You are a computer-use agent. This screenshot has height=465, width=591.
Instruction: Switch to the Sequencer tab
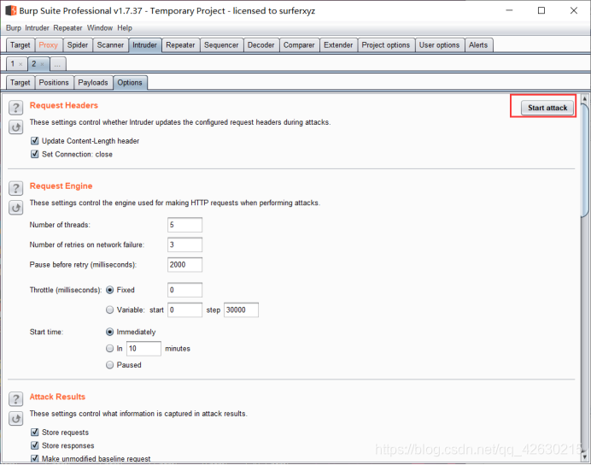[x=221, y=45]
